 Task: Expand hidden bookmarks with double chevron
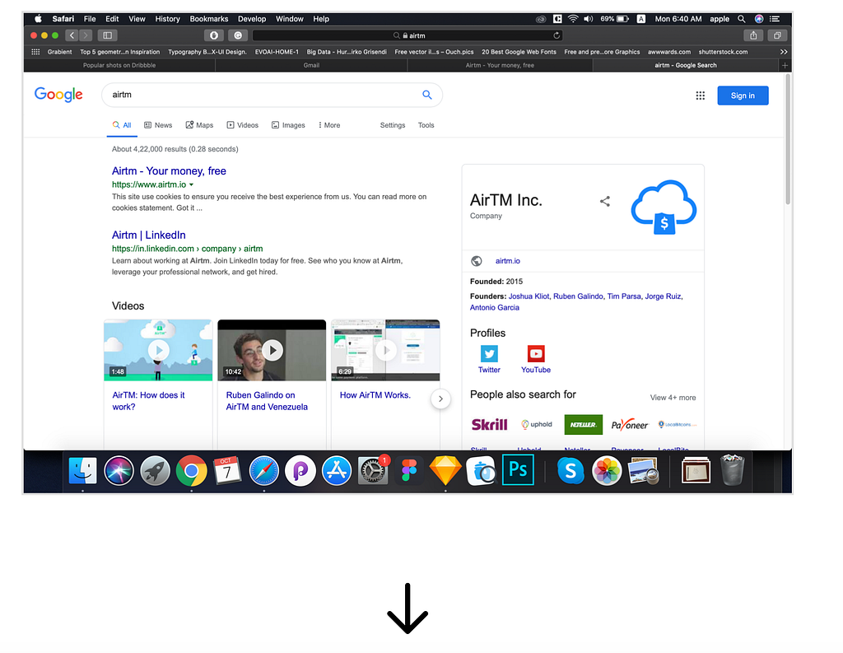pos(784,52)
